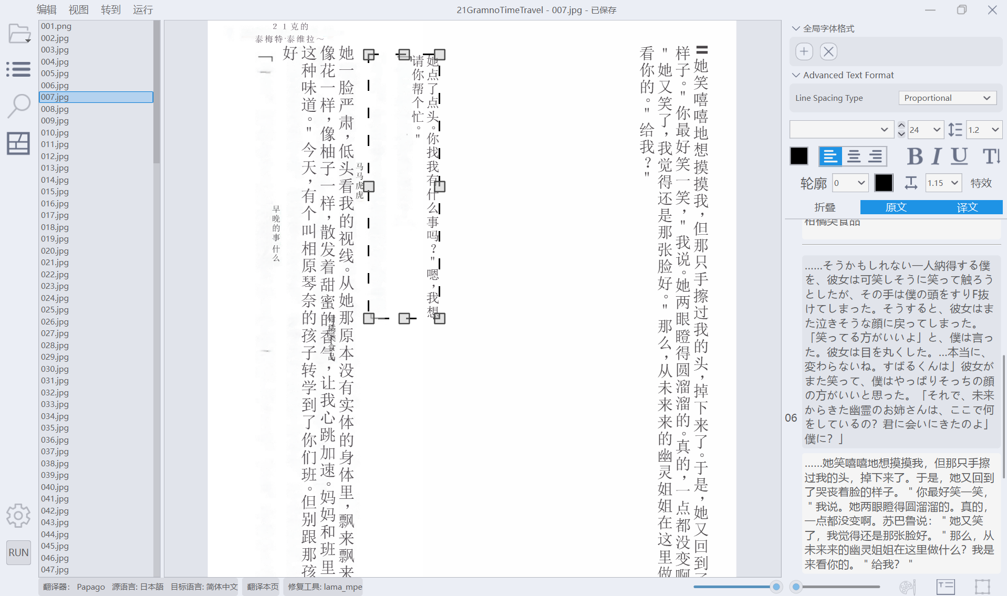The width and height of the screenshot is (1007, 596).
Task: Select the Japanese source text block 06
Action: point(901,352)
